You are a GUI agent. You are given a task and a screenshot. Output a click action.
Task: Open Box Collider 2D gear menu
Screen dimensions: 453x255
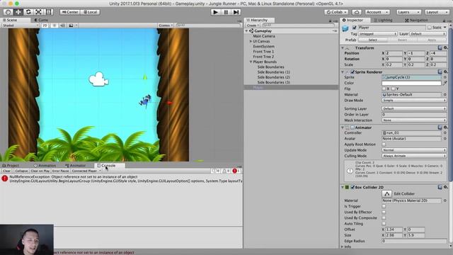tap(445, 187)
